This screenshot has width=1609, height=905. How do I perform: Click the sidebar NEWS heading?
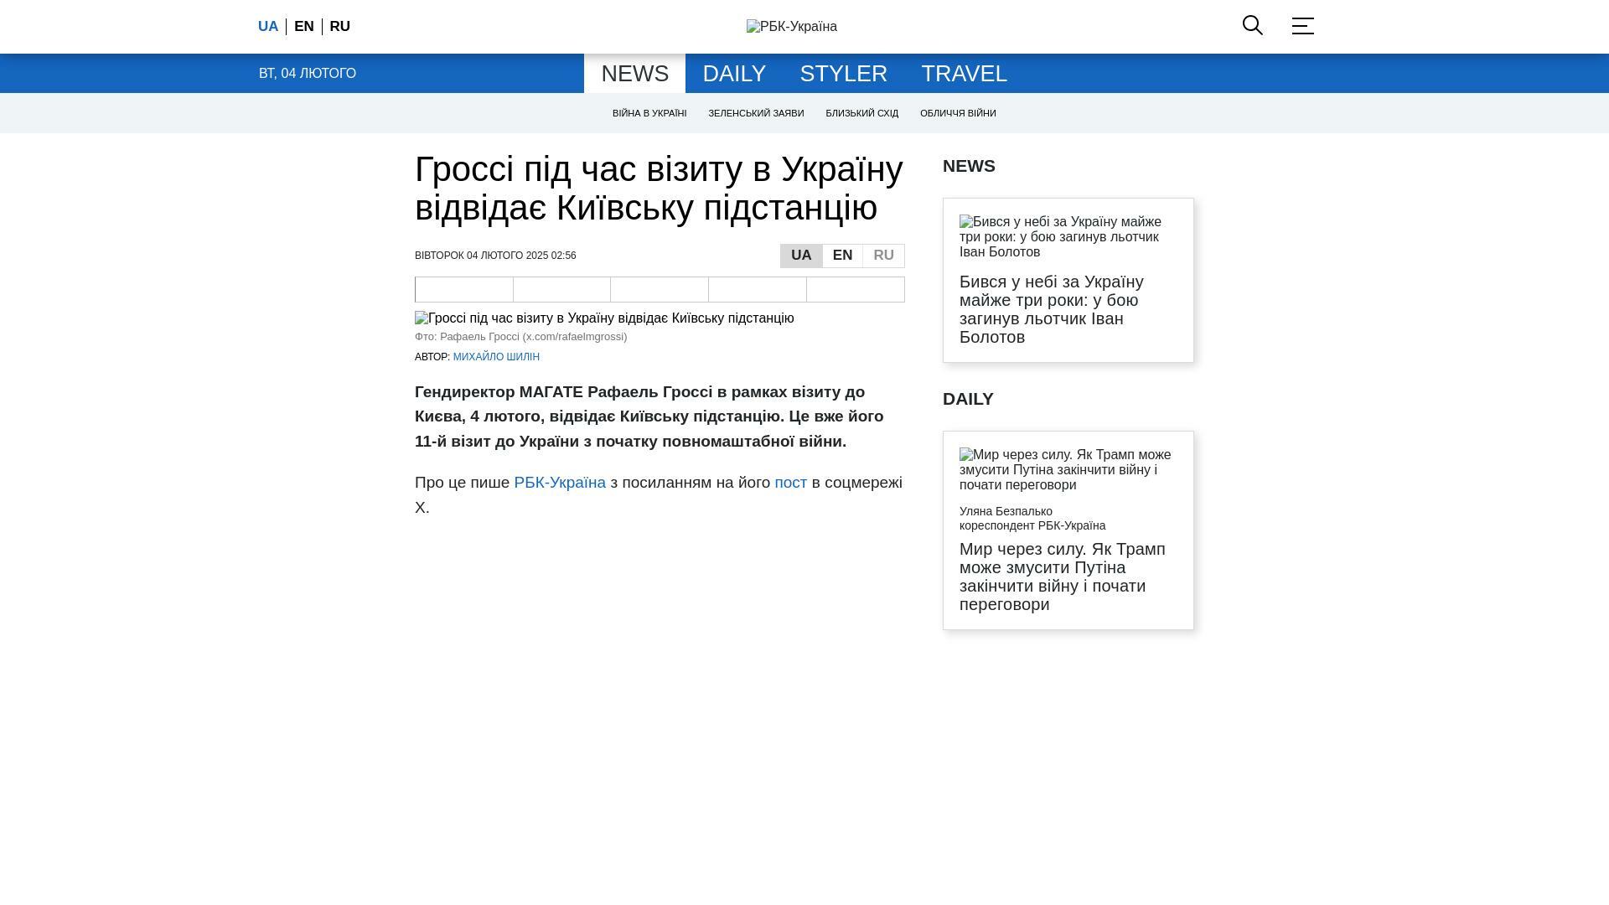(x=969, y=166)
